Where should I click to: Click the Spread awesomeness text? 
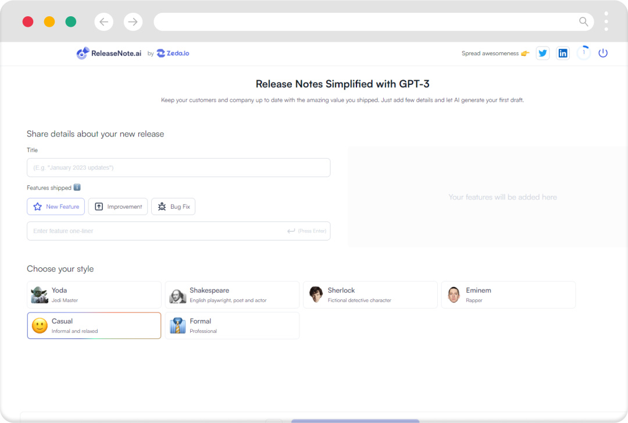[x=490, y=53]
